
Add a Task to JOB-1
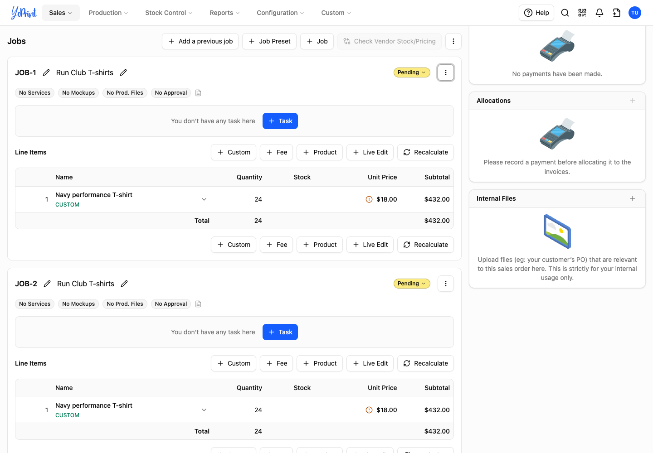[280, 121]
